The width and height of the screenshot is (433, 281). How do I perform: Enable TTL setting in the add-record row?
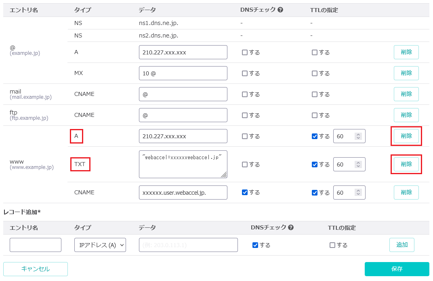click(x=332, y=245)
